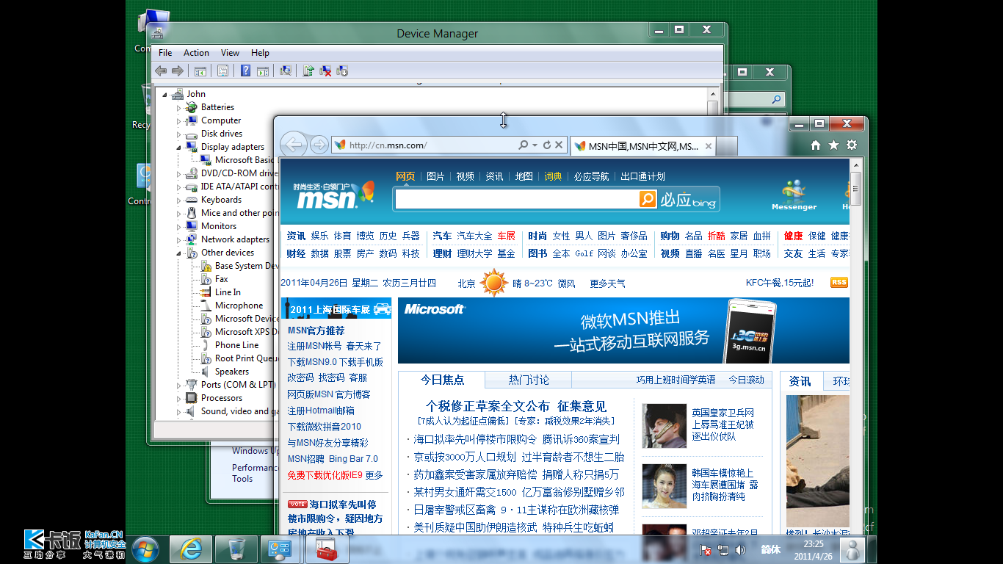Expand the Disk drives node
This screenshot has width=1003, height=564.
point(178,134)
